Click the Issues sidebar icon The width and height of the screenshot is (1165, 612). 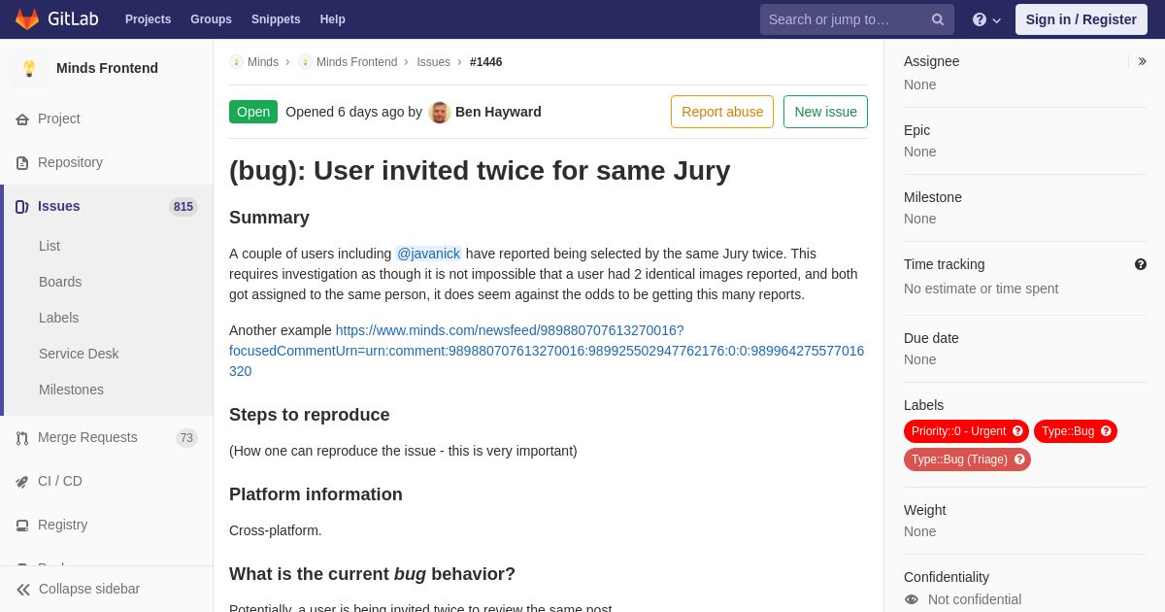(x=22, y=207)
